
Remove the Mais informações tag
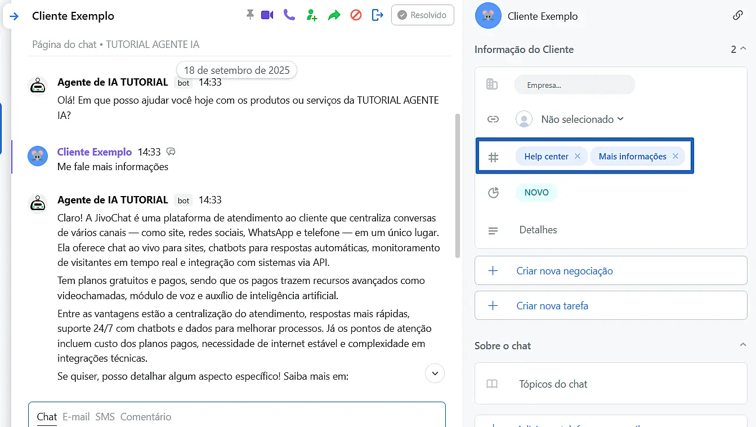coord(675,157)
